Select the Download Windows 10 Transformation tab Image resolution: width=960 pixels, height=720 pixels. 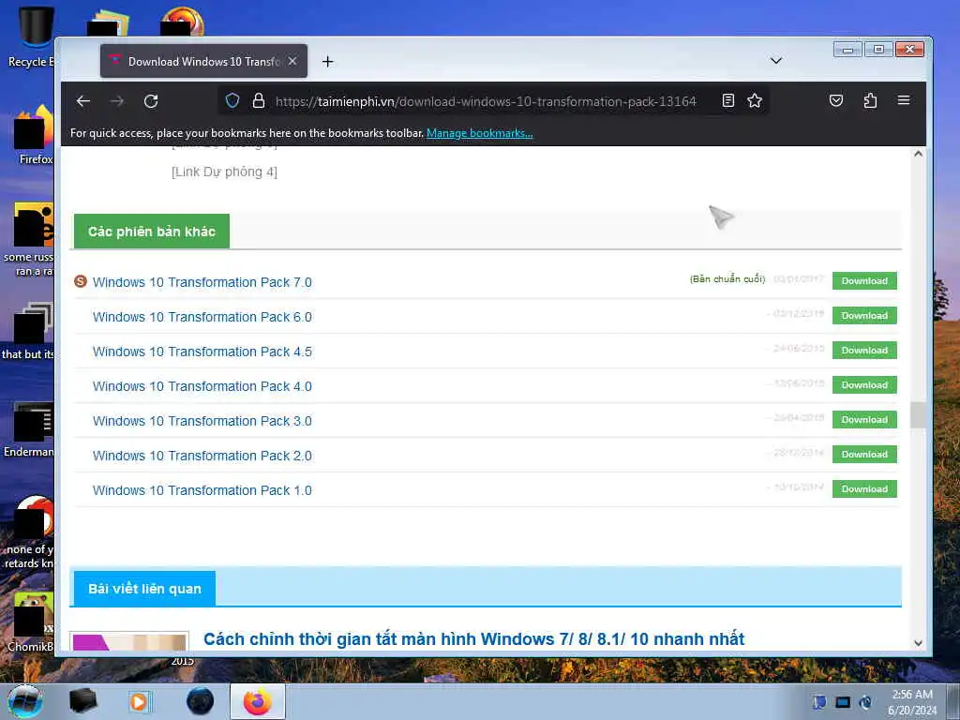pos(203,61)
